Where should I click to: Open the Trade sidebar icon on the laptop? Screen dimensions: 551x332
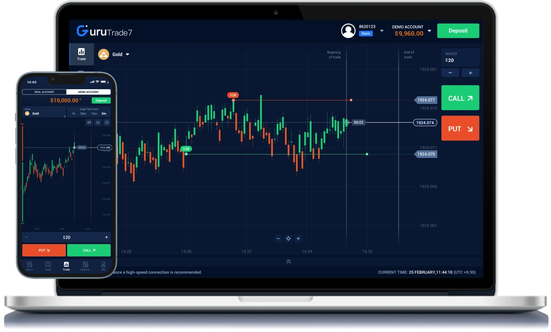point(82,54)
